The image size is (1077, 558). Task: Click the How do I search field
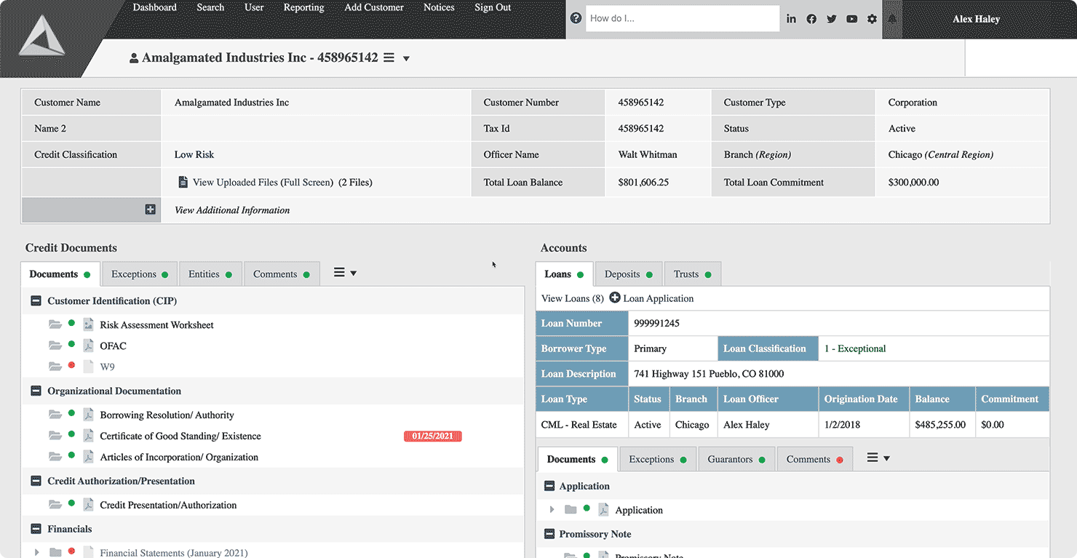coord(682,19)
